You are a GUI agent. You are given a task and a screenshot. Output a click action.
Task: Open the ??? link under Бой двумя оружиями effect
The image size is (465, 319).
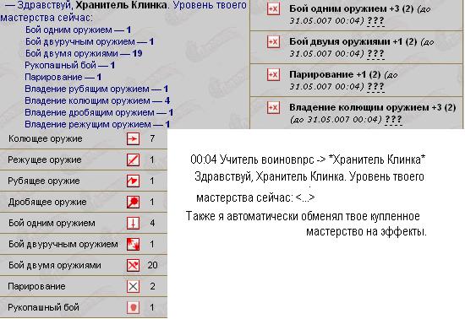point(375,54)
